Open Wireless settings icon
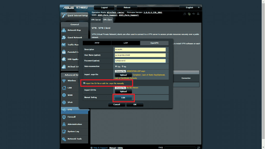Image resolution: width=265 pixels, height=149 pixels. pyautogui.click(x=64, y=81)
